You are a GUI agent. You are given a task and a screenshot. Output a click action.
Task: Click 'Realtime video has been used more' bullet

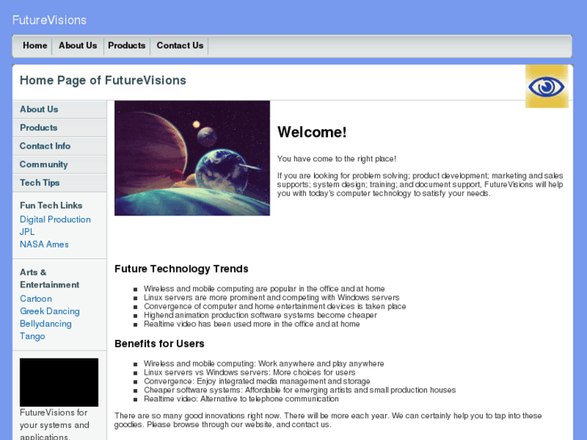252,324
